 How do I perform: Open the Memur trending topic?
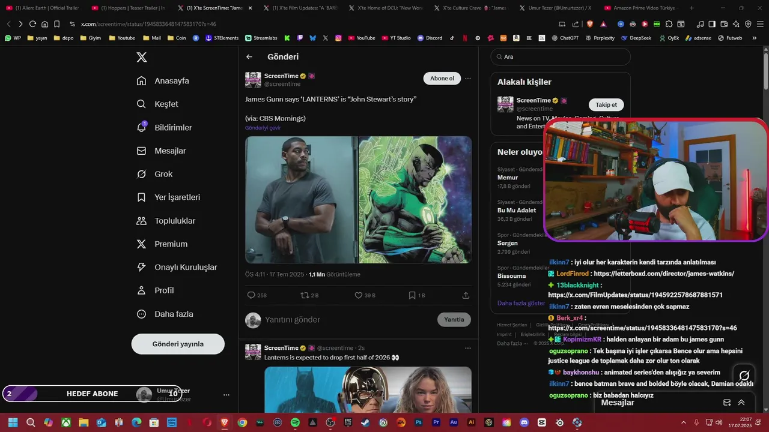pyautogui.click(x=508, y=178)
